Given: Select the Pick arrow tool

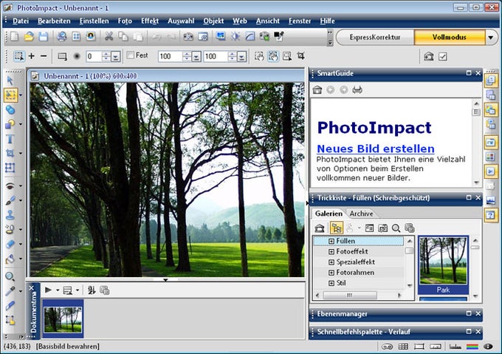Looking at the screenshot, I should pyautogui.click(x=10, y=80).
